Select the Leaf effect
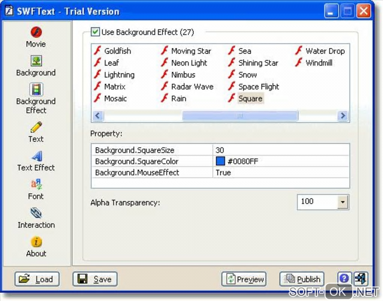This screenshot has width=383, height=301. pyautogui.click(x=112, y=63)
